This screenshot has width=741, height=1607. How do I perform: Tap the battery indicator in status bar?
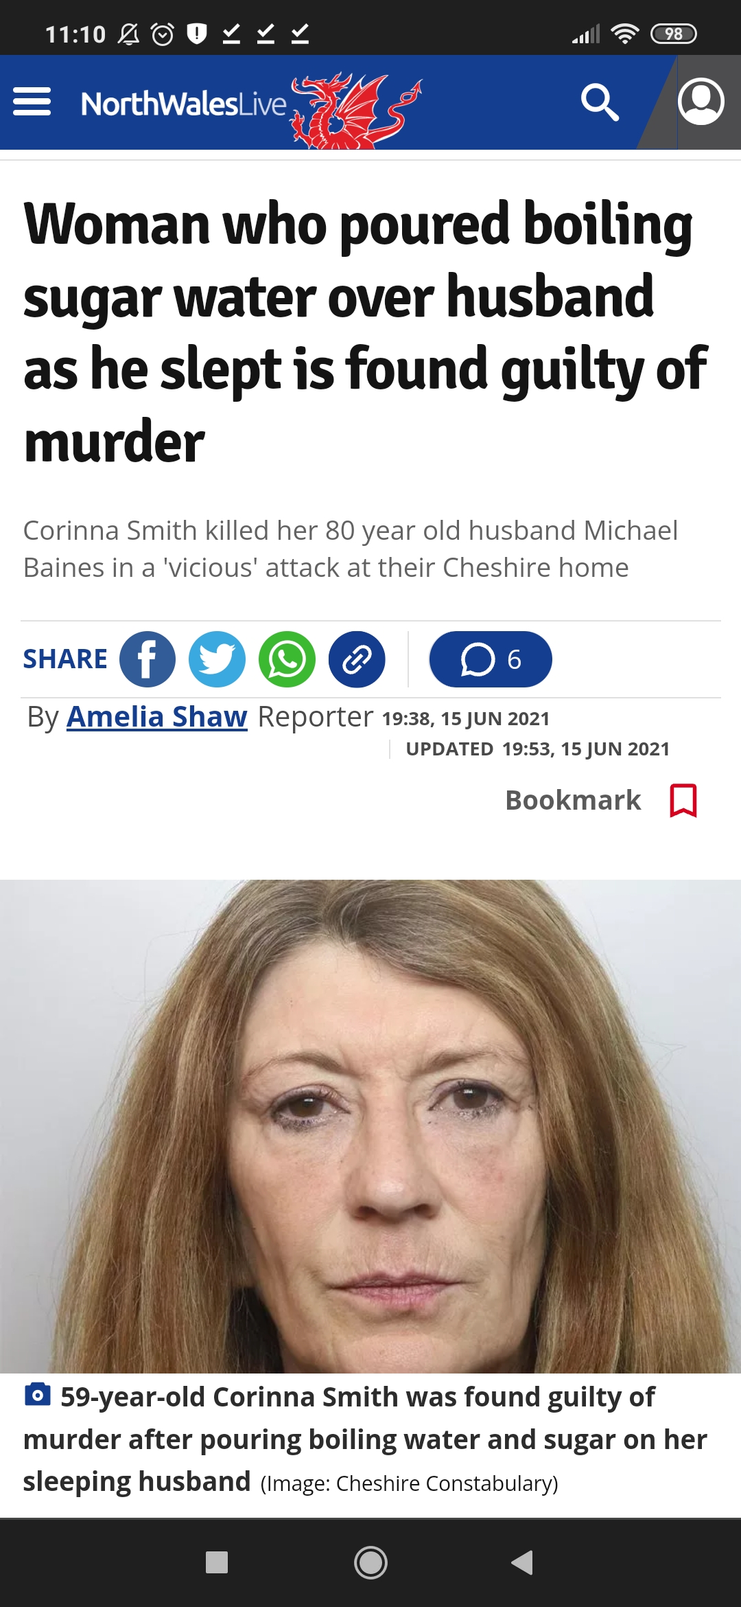(x=673, y=34)
